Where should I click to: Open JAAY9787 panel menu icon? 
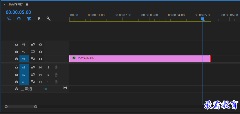pos(27,5)
